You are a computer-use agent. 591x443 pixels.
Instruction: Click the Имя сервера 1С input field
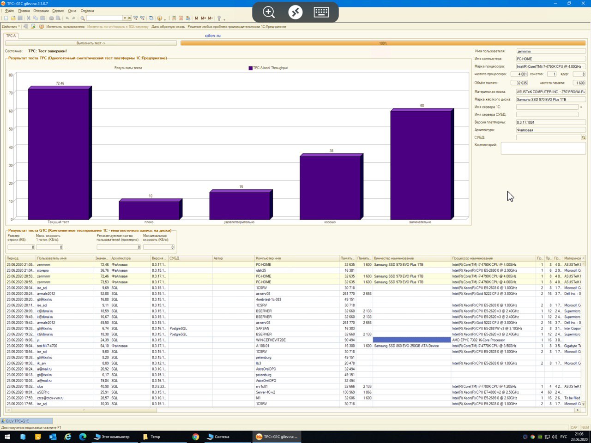point(547,107)
